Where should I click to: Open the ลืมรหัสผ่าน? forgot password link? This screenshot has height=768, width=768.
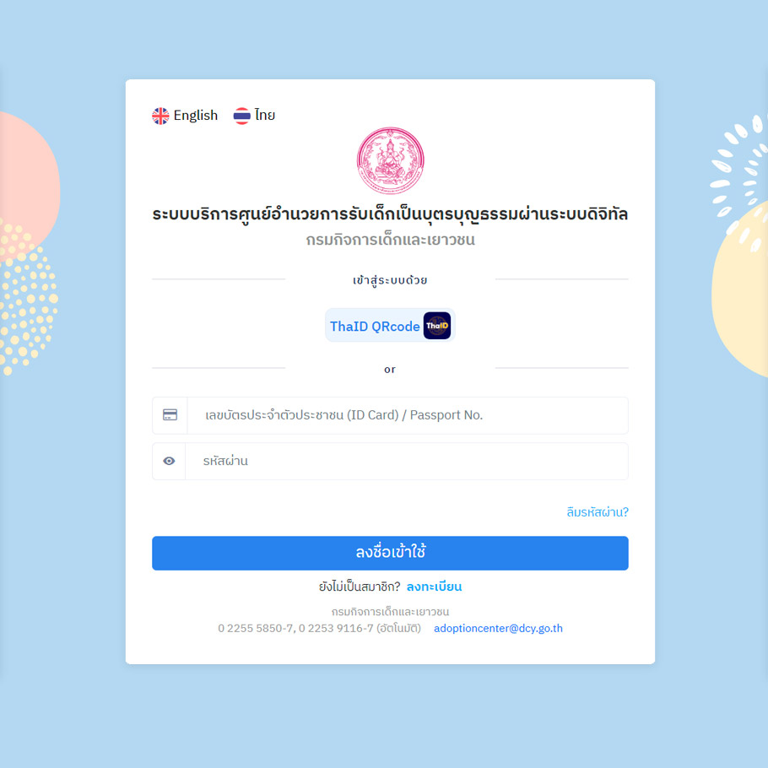[x=597, y=511]
